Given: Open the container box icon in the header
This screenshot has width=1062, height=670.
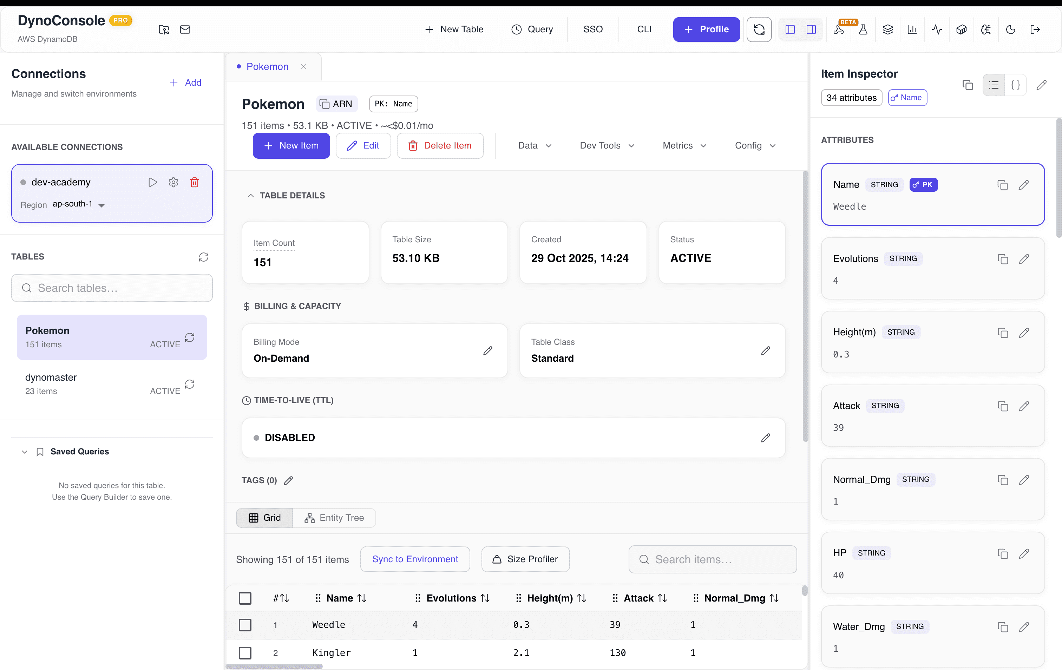Looking at the screenshot, I should [962, 29].
